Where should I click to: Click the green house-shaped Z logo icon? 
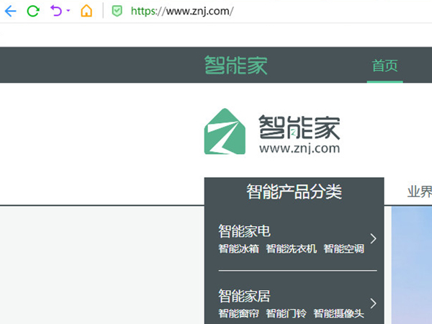(225, 131)
